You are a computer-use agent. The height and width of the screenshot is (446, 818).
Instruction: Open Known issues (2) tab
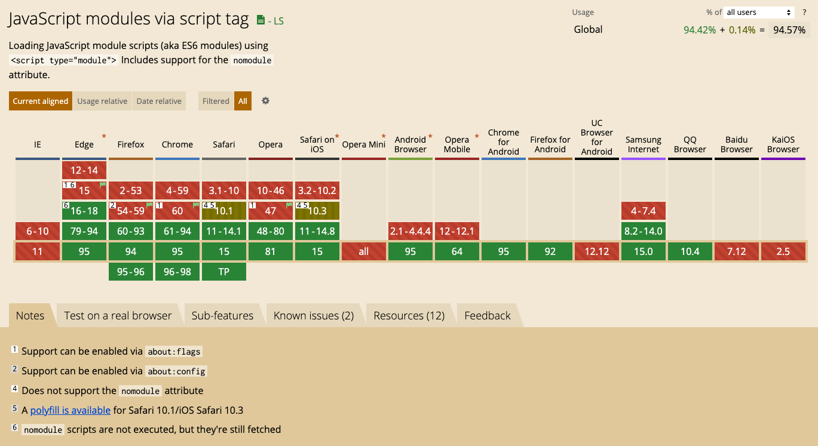point(314,315)
